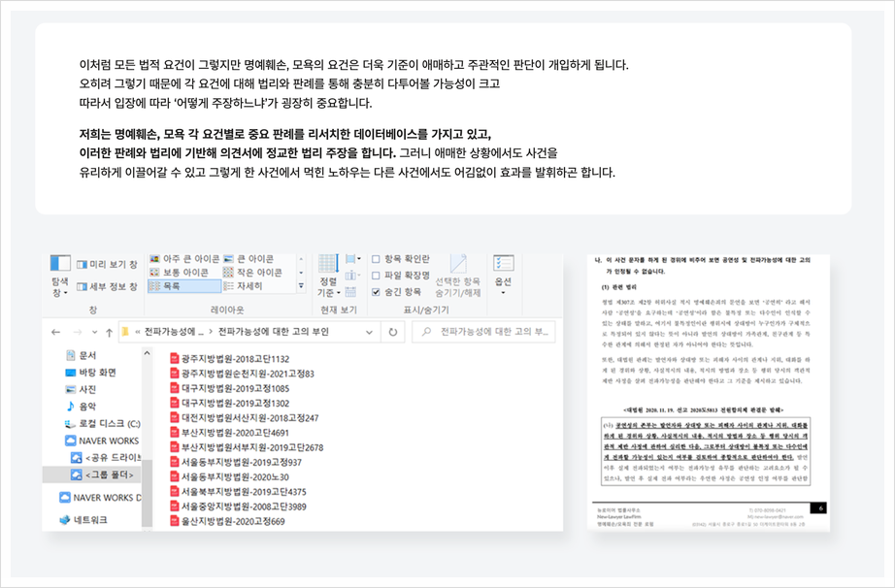This screenshot has width=895, height=588.
Task: Click the size all columns to fit icon
Action: coord(351,292)
